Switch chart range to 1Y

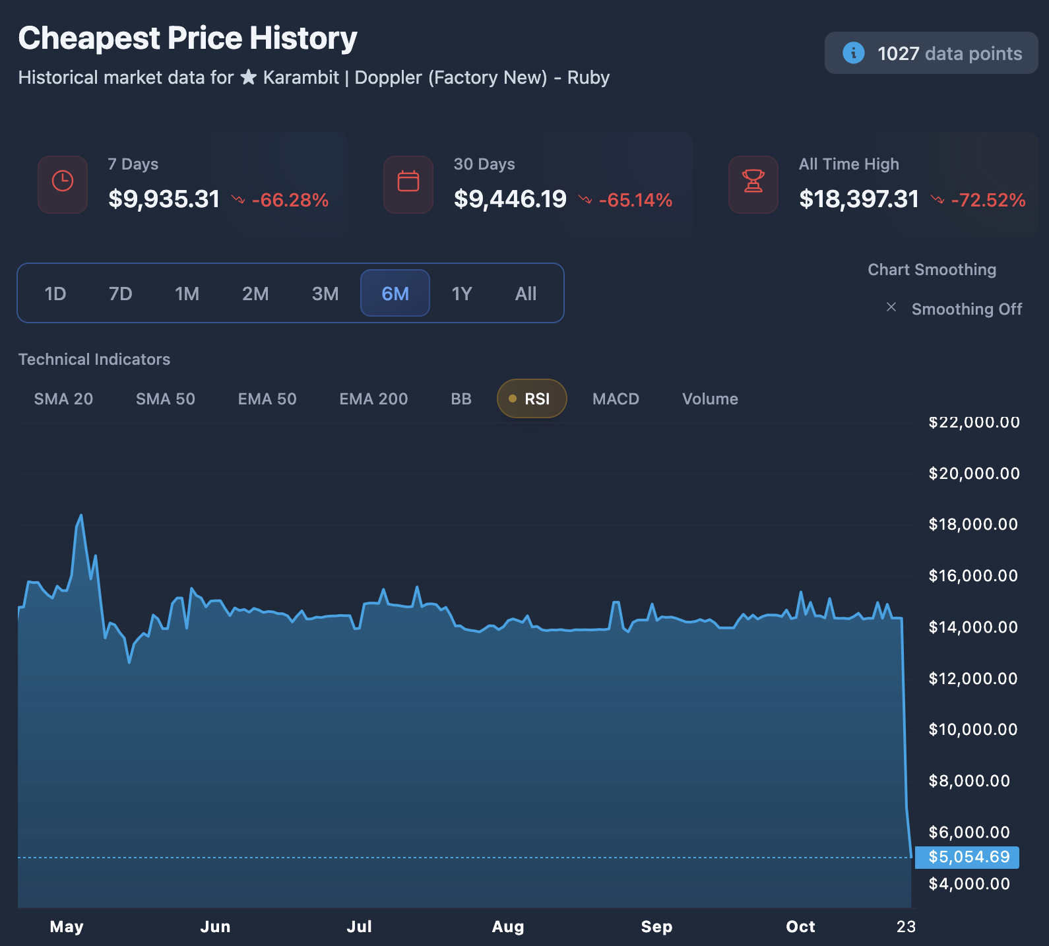tap(462, 294)
